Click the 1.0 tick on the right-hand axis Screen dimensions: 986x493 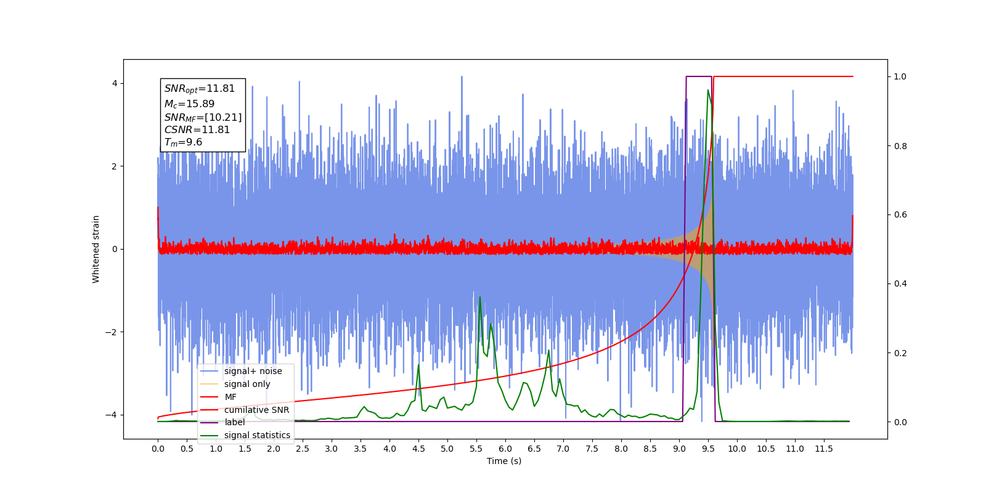pyautogui.click(x=900, y=76)
